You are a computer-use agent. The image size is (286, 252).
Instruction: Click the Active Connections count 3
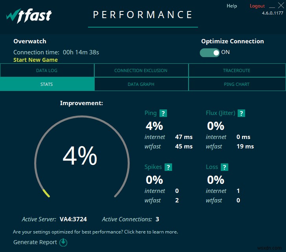[157, 219]
